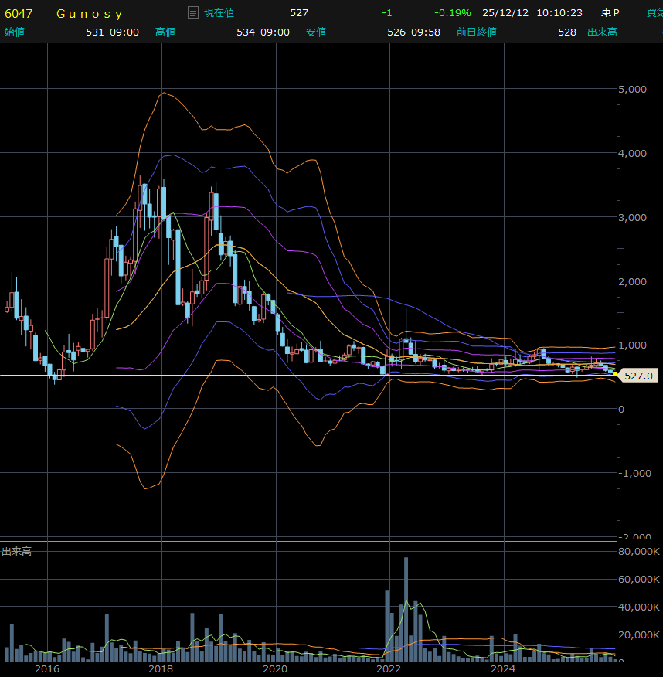Click the 527.0 current price tag

[638, 376]
